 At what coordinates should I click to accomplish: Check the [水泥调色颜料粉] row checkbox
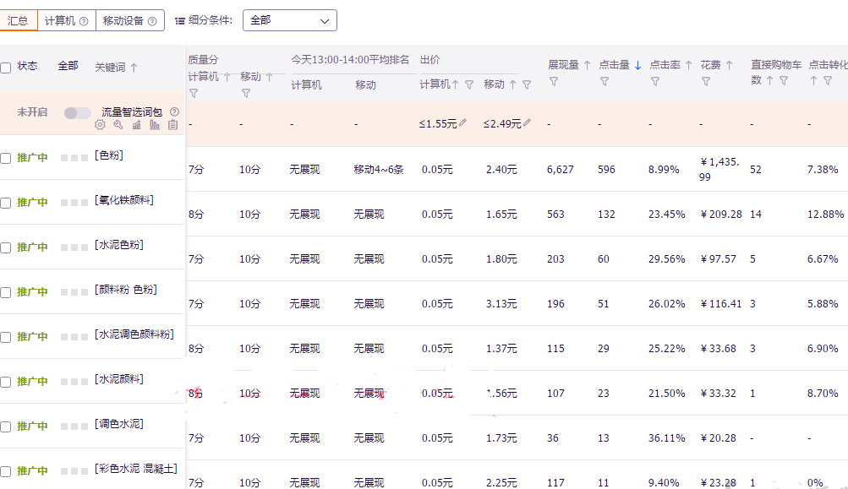pos(5,337)
